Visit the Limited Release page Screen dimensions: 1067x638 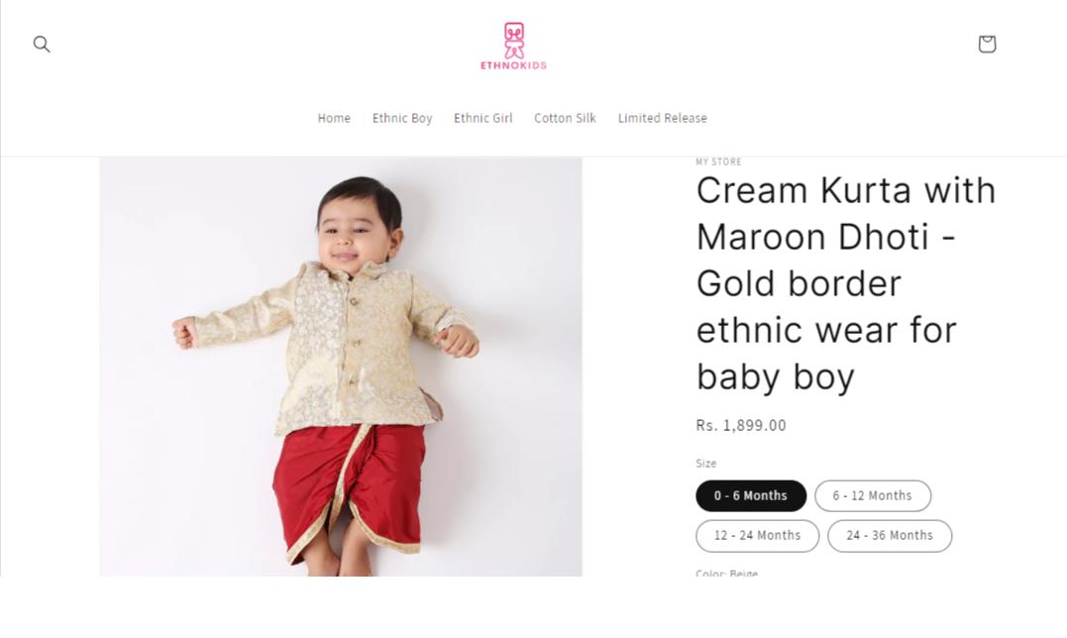[x=662, y=118]
